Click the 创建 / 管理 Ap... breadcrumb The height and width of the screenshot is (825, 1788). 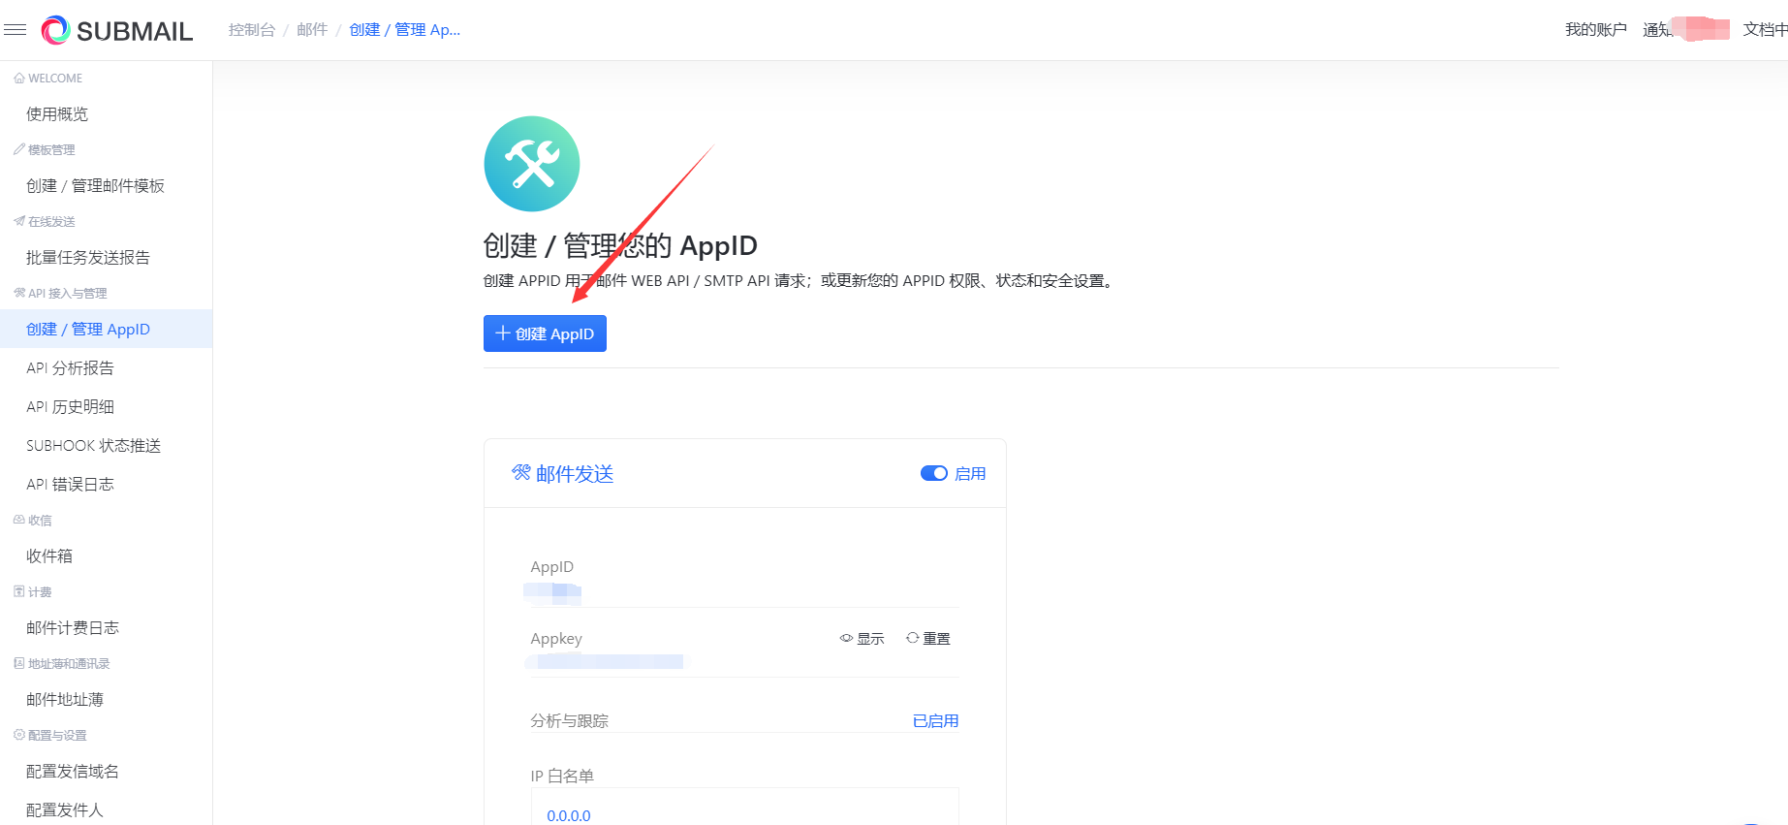tap(405, 30)
